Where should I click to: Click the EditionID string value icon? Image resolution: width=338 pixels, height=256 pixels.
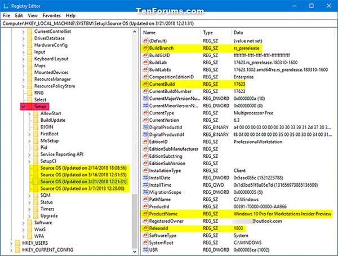pyautogui.click(x=145, y=142)
